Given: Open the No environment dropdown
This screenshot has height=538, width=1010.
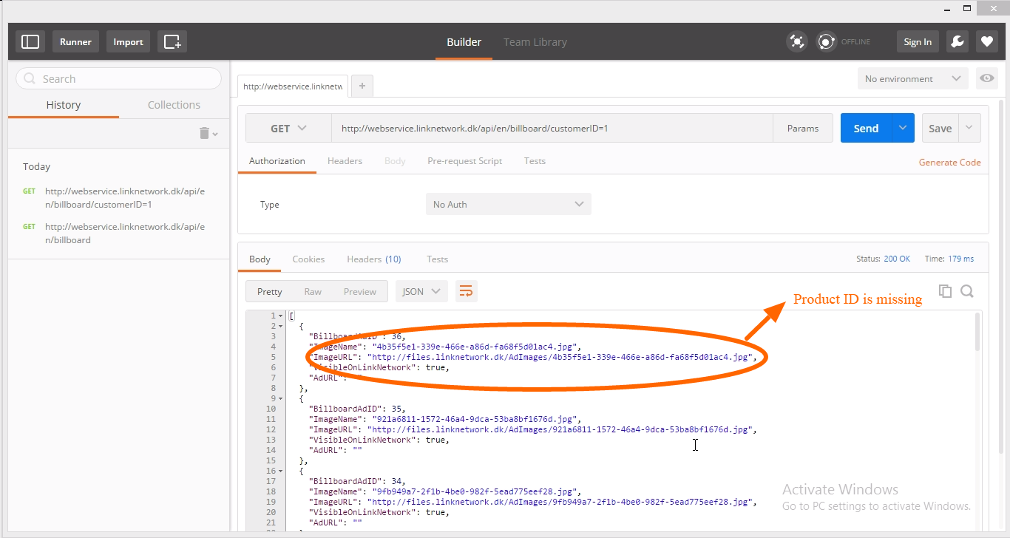Looking at the screenshot, I should coord(912,78).
